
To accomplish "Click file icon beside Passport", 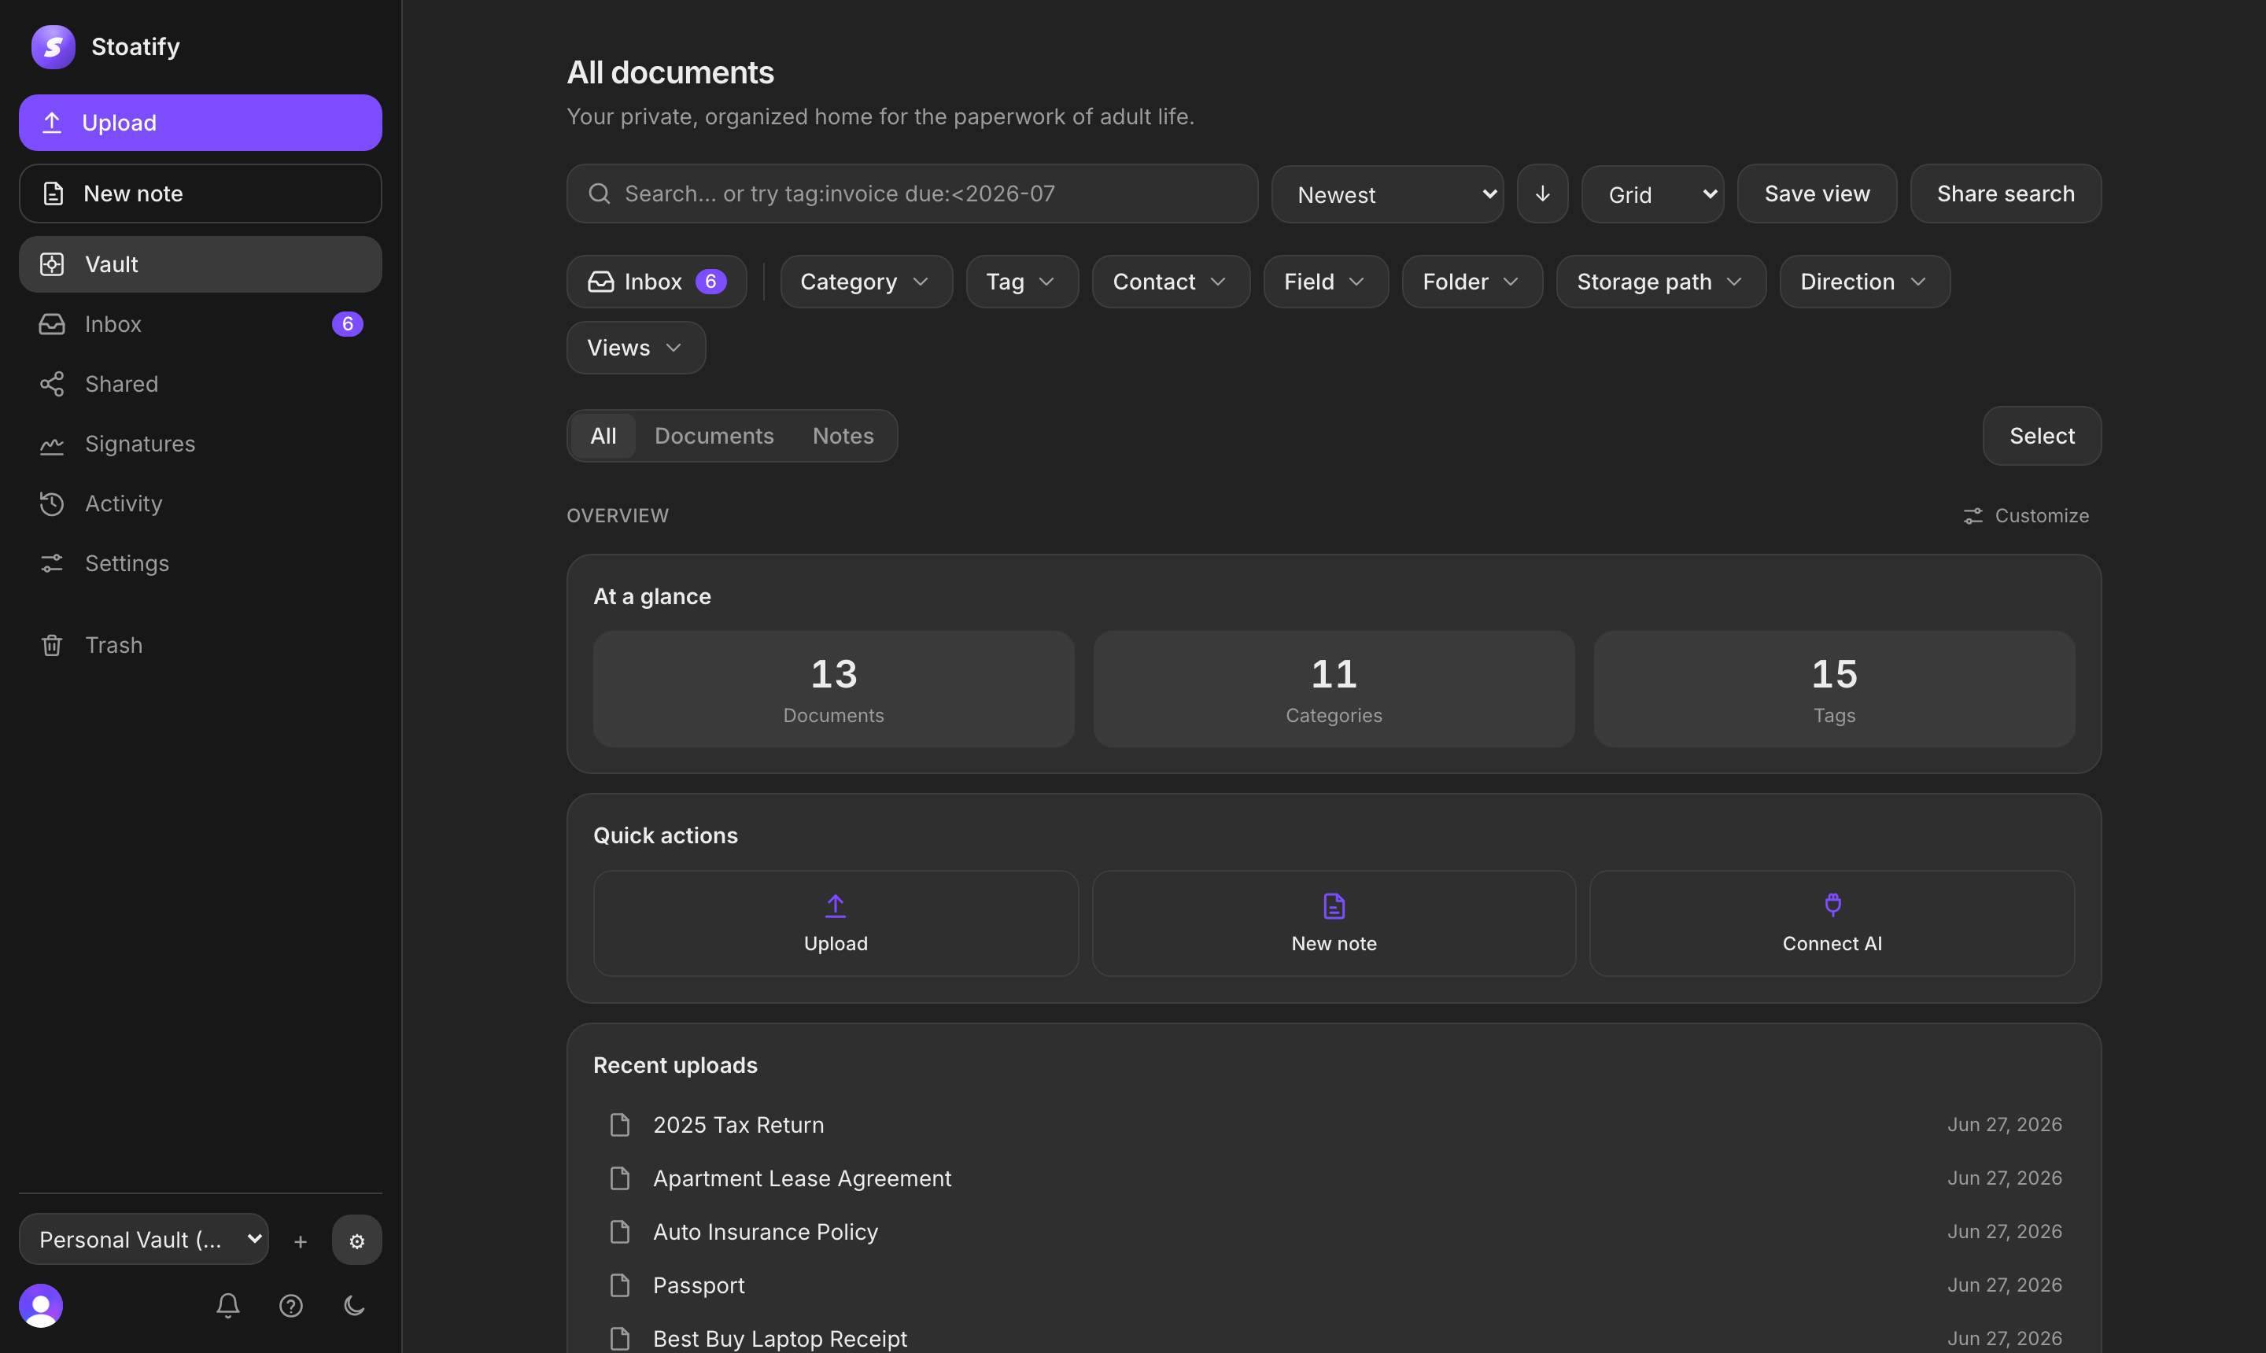I will tap(620, 1285).
